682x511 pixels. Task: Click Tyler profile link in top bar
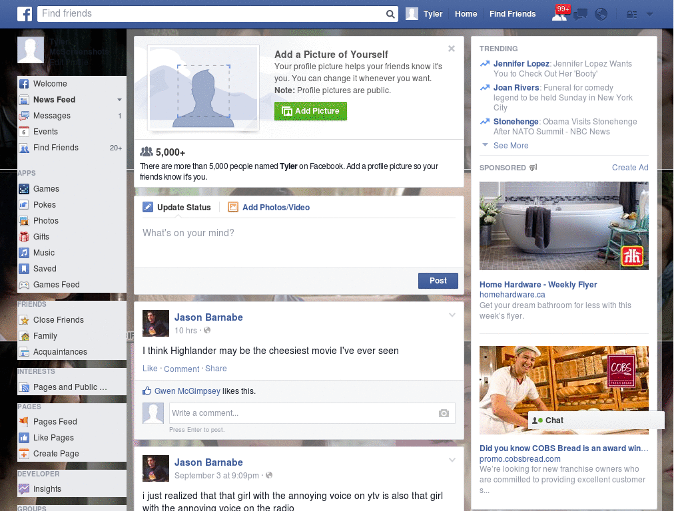coord(424,14)
